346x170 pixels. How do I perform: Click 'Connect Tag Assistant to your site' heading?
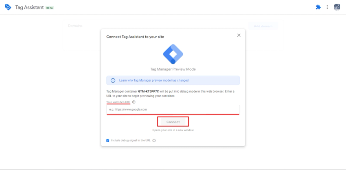tap(135, 37)
